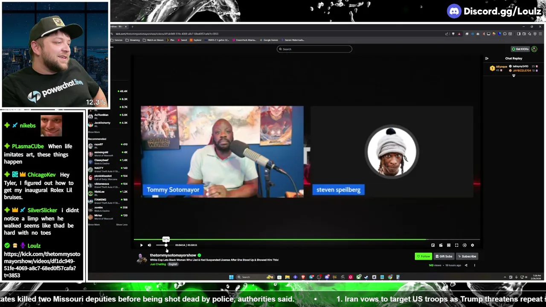Screen dimensions: 546x307
Task: Click the Windows taskbar search box
Action: point(255,277)
